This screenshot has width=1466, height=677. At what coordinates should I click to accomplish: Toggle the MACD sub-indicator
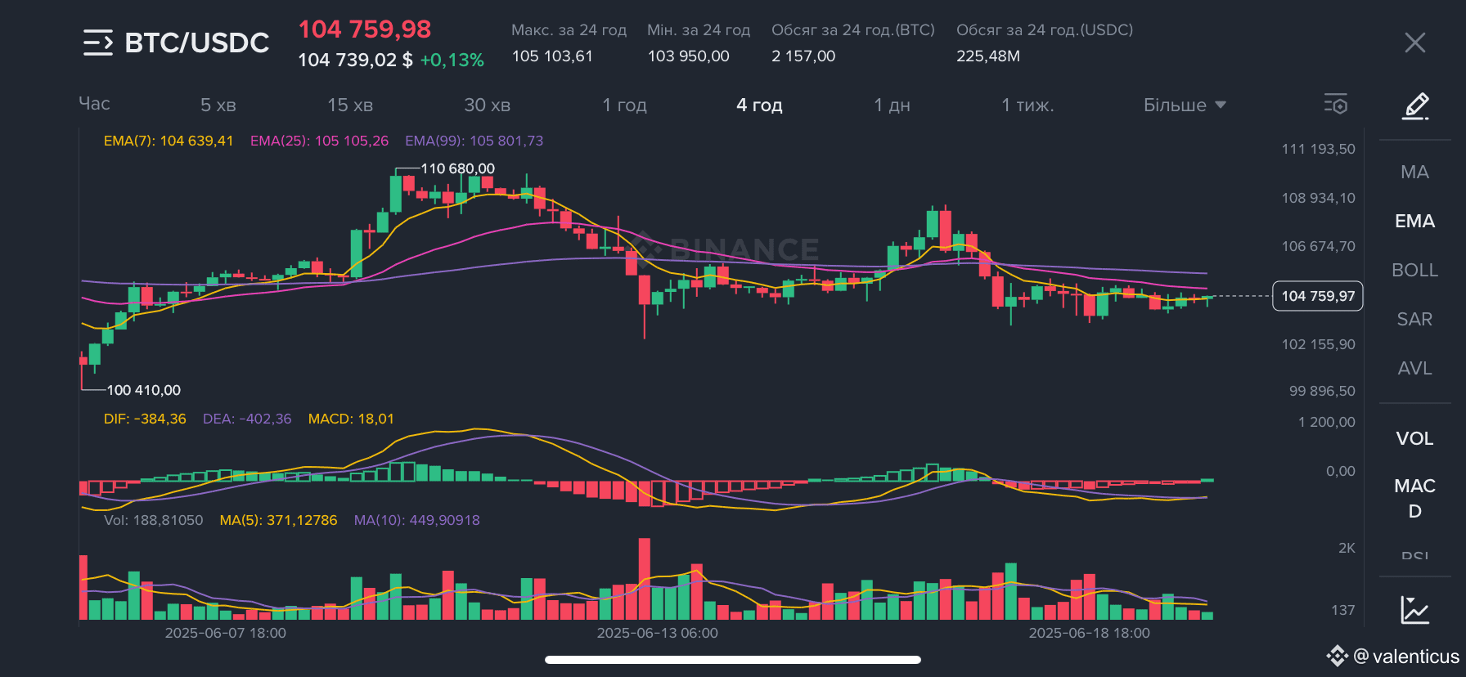(x=1414, y=498)
